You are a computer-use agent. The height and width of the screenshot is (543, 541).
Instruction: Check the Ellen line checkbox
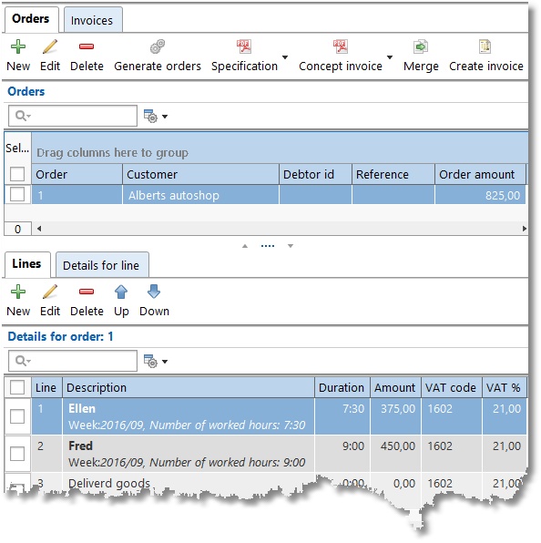click(x=17, y=416)
